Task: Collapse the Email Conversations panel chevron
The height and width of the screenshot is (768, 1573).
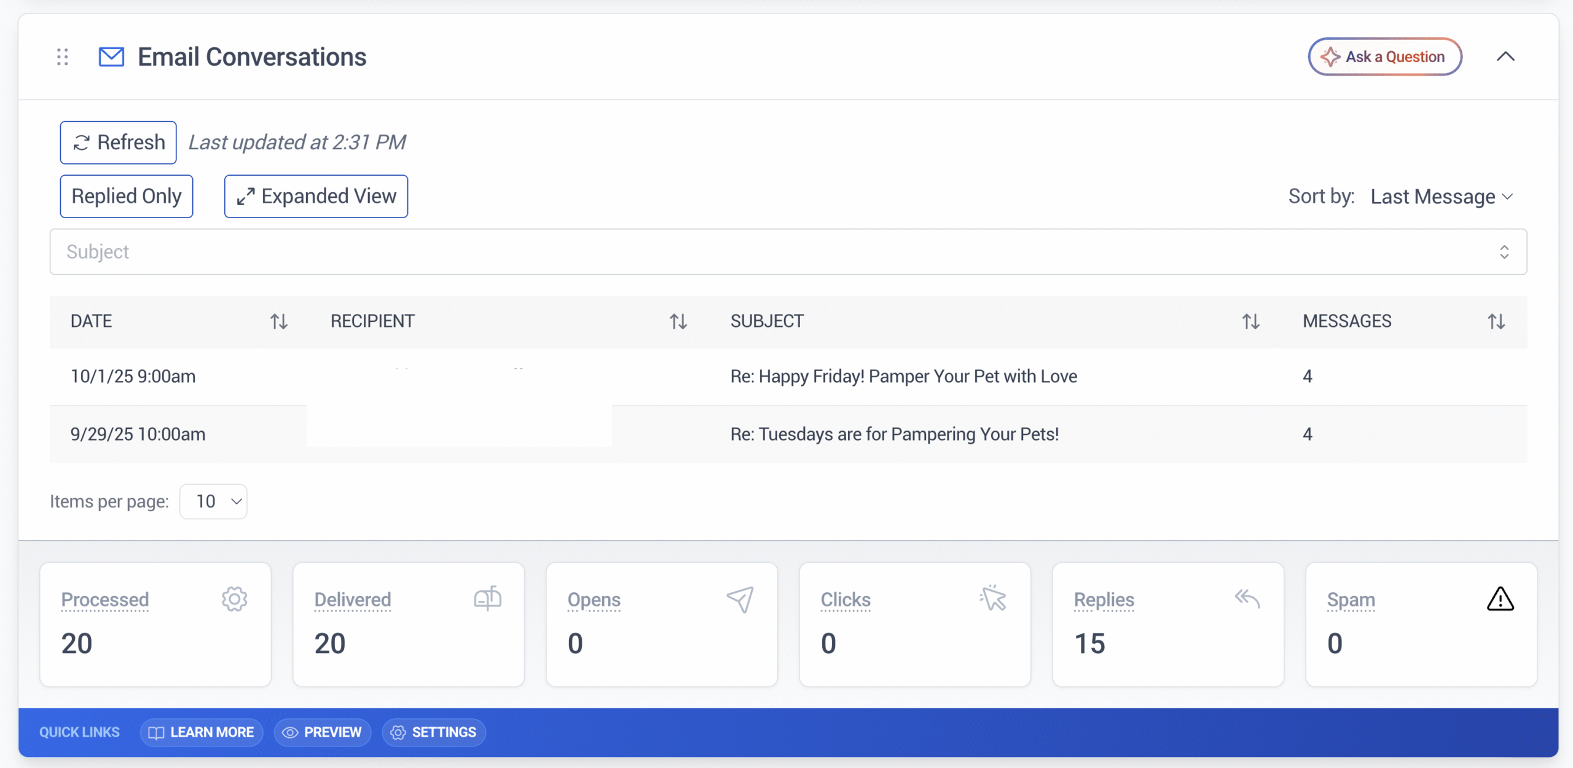Action: pos(1505,57)
